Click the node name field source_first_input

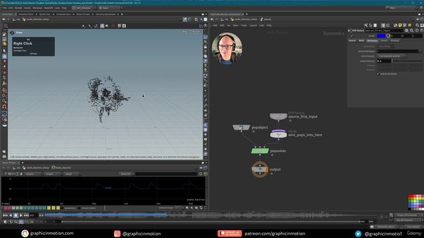(384, 30)
